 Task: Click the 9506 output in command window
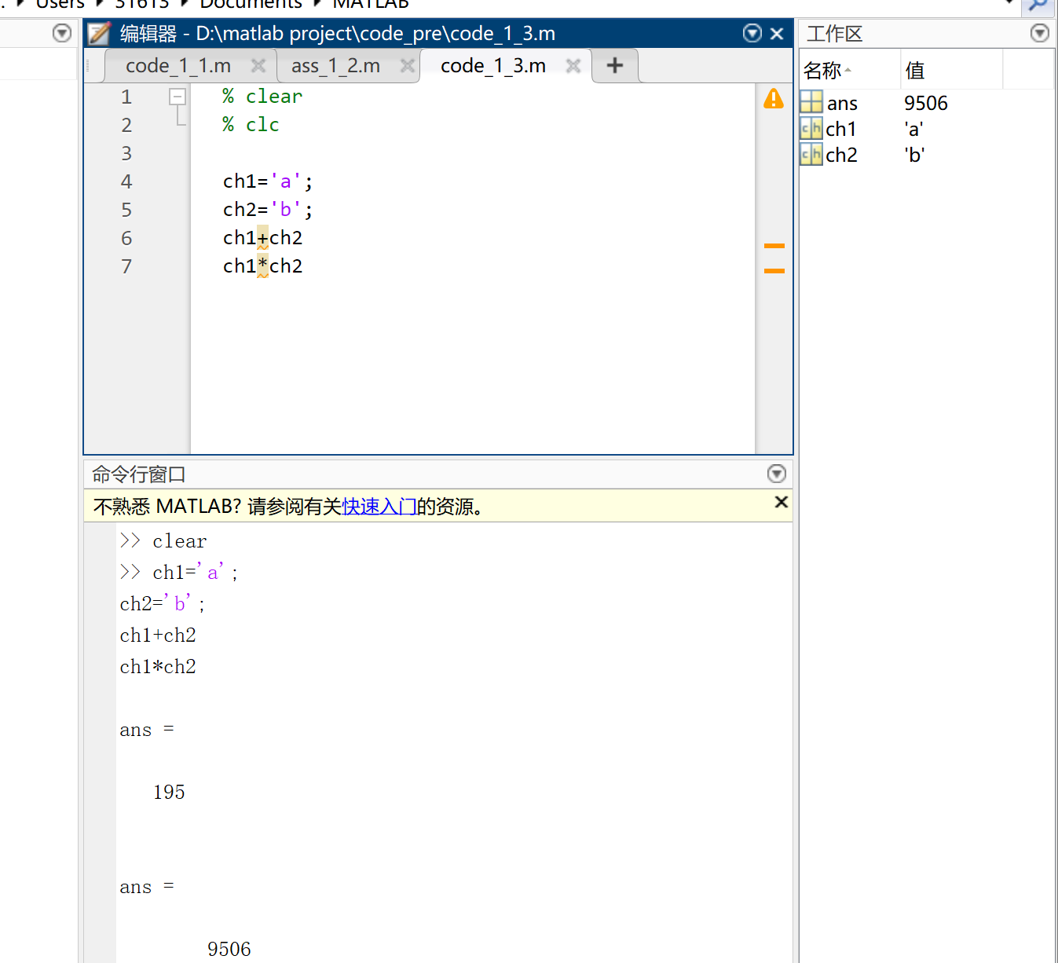coord(229,949)
